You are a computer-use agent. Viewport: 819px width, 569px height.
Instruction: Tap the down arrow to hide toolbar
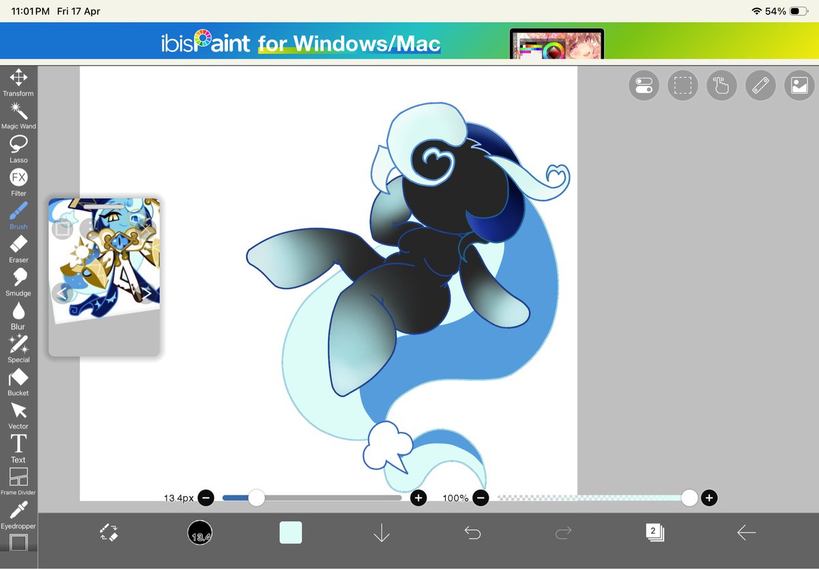pos(382,533)
